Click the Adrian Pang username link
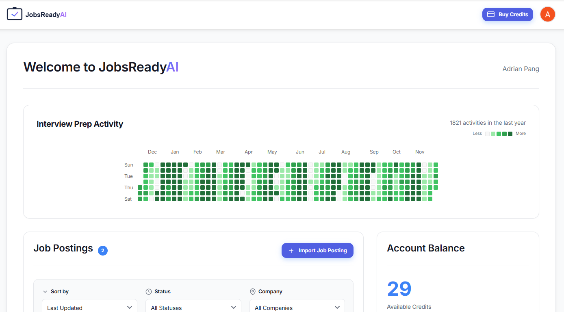 tap(521, 69)
